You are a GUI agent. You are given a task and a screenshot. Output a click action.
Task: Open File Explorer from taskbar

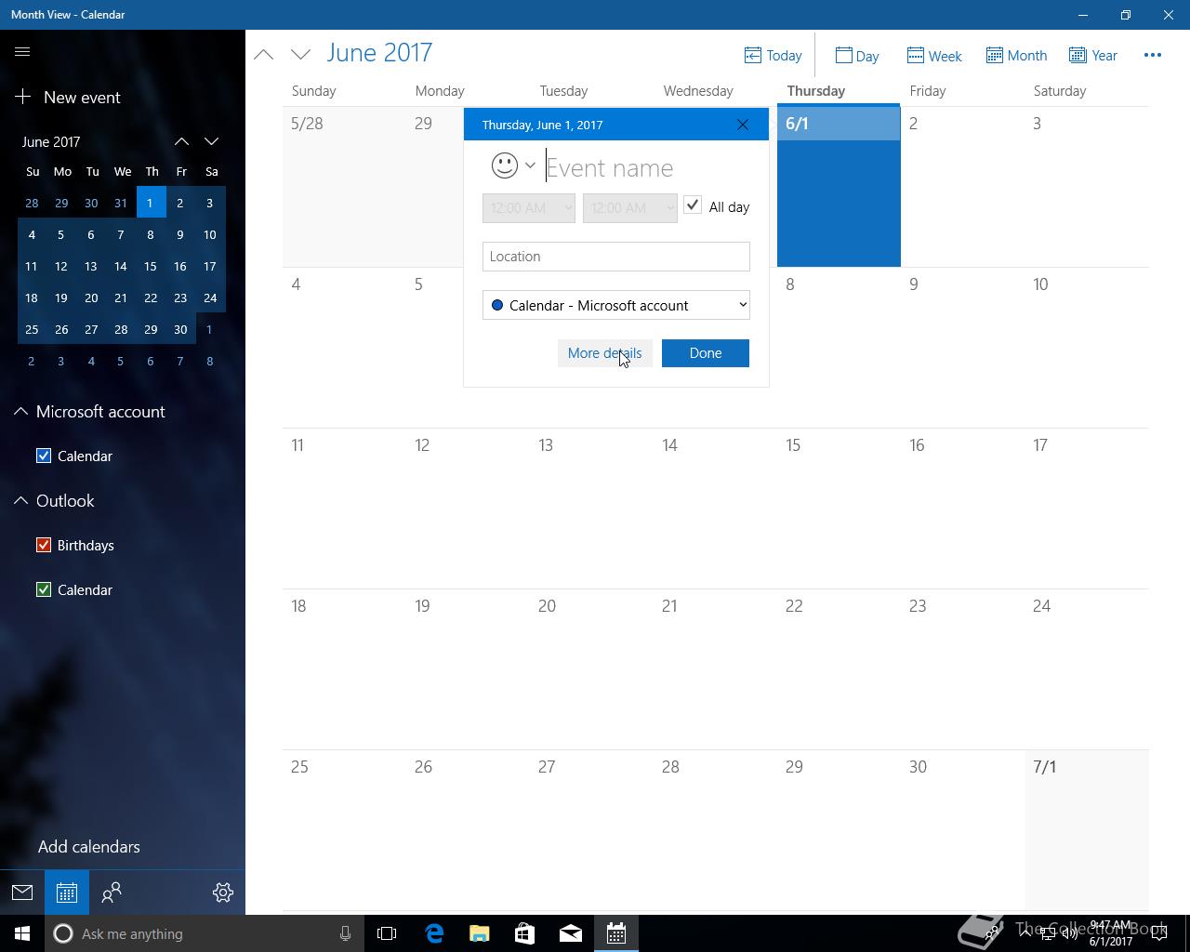click(480, 933)
